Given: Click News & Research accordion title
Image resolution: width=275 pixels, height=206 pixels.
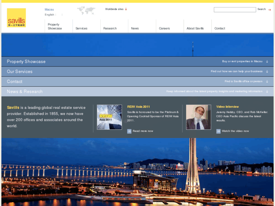Looking at the screenshot, I should [x=25, y=91].
